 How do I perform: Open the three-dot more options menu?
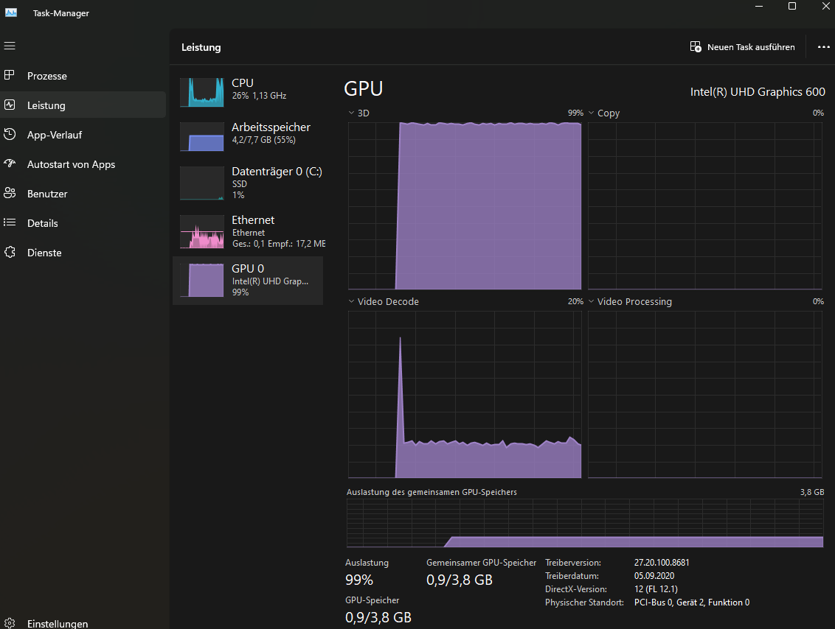[x=824, y=47]
